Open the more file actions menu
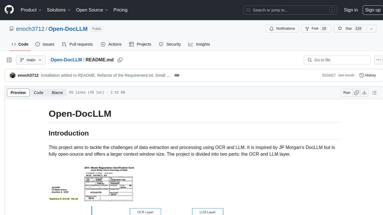Screen dimensions: 383x215 (x=378, y=60)
